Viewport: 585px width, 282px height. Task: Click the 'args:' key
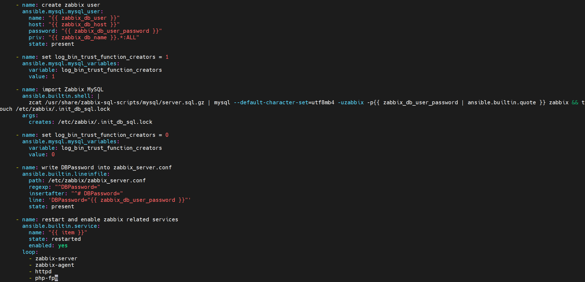30,115
